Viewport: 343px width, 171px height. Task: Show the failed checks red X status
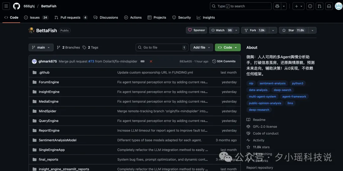(x=151, y=61)
